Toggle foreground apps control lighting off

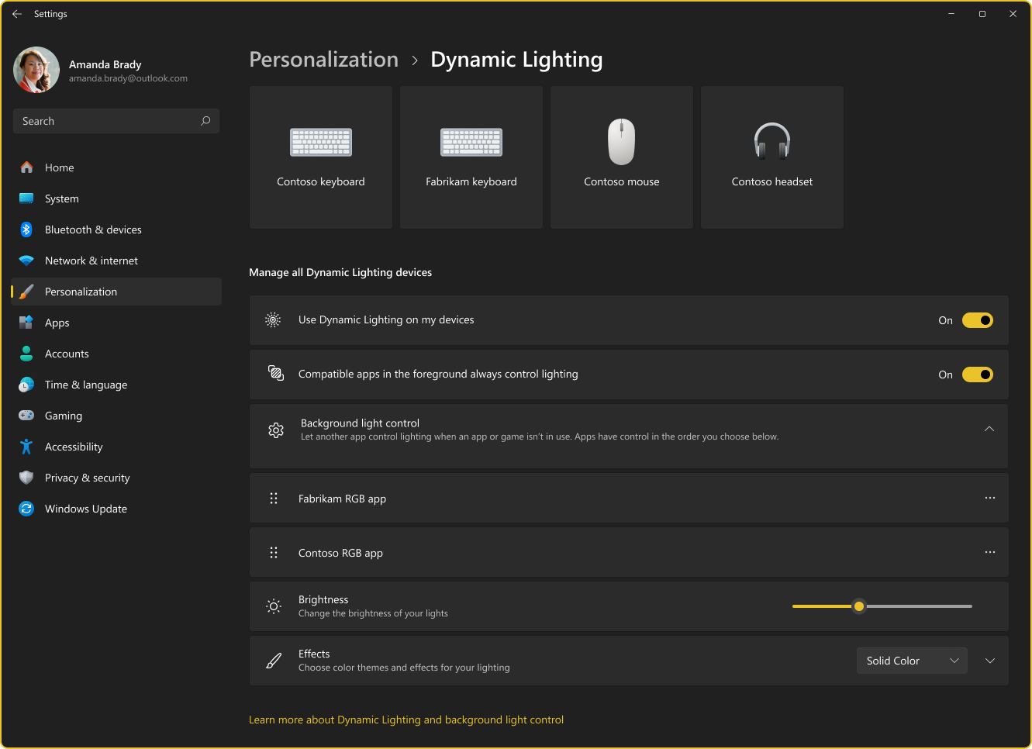click(x=978, y=374)
